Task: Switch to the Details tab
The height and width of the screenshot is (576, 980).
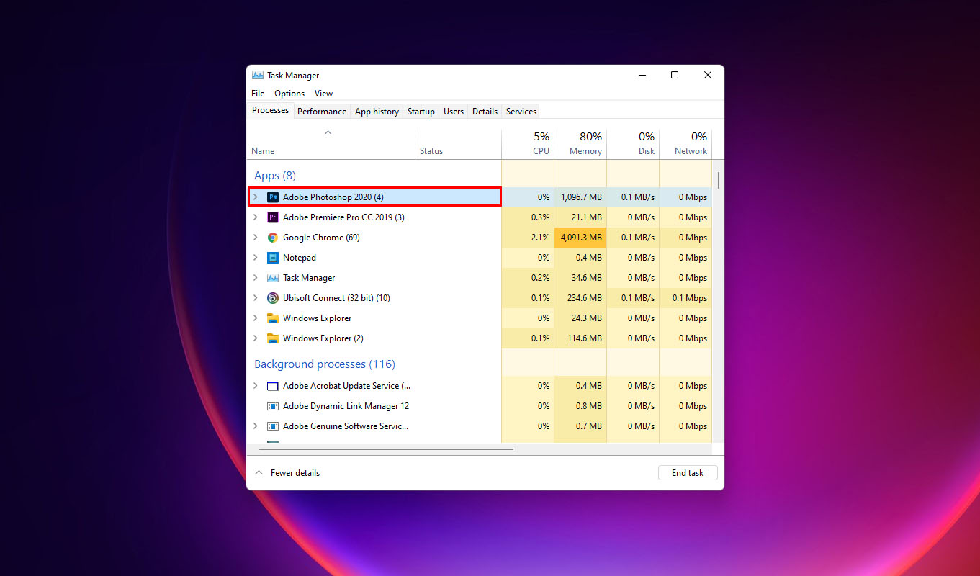Action: (x=485, y=111)
